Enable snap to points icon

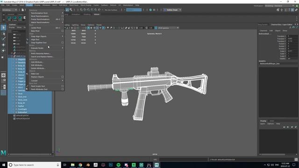tap(89, 10)
